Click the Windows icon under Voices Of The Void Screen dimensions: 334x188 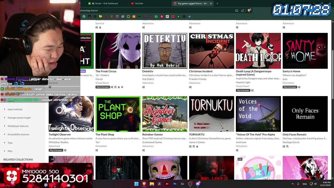click(x=237, y=150)
